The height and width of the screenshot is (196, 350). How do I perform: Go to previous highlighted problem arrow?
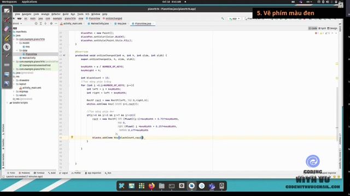coord(332,33)
